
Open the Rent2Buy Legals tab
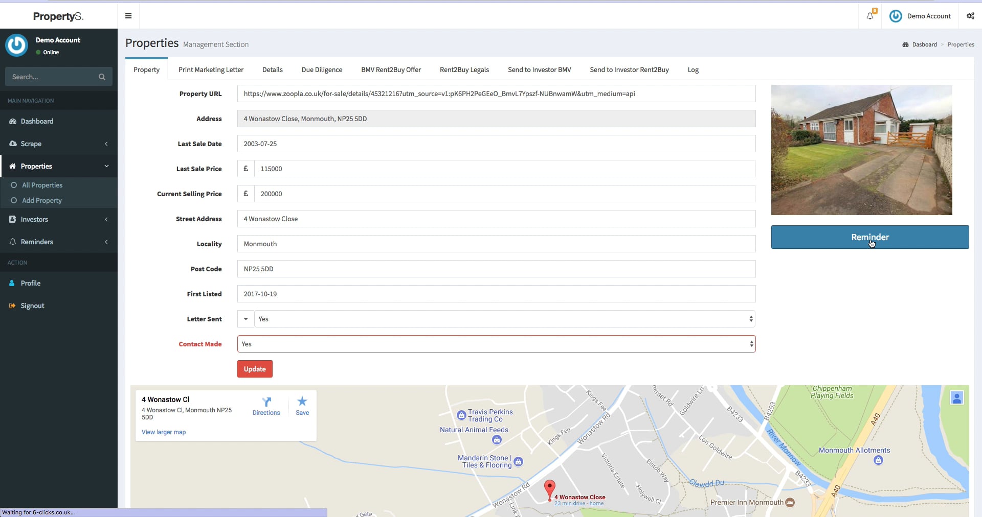464,69
